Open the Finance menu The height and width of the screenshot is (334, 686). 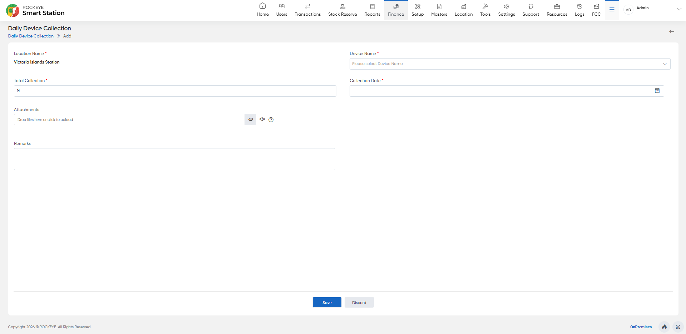[396, 10]
